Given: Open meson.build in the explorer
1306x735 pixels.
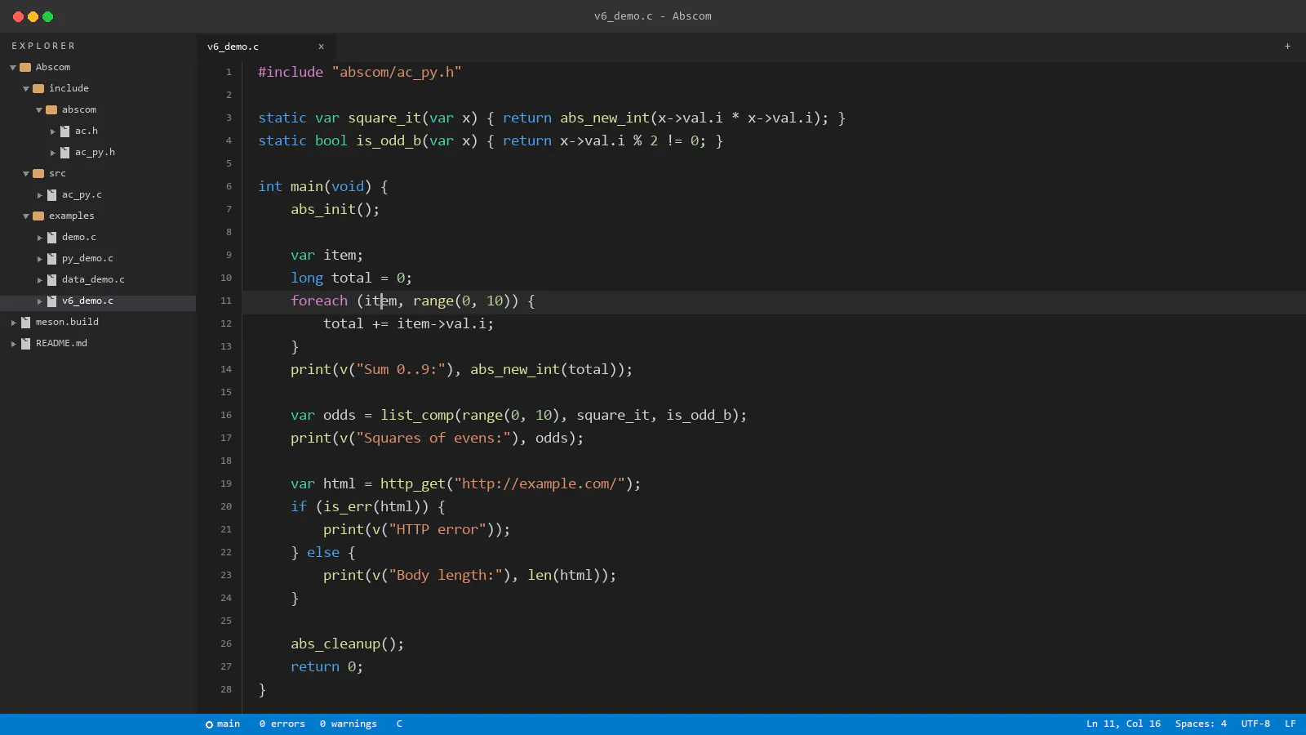Looking at the screenshot, I should tap(67, 322).
